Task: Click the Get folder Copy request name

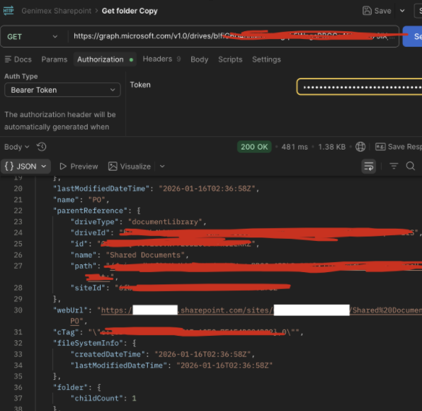Action: [130, 11]
